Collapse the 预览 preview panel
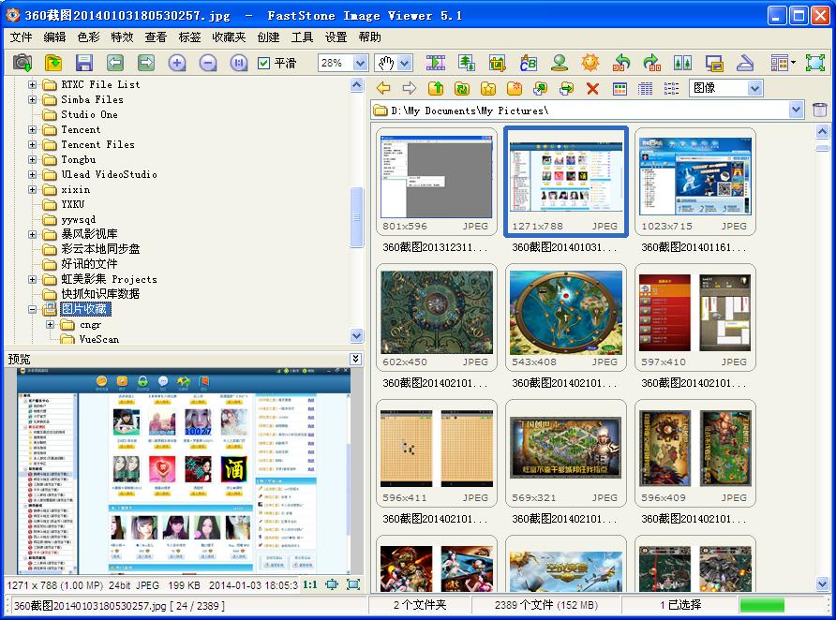 [354, 360]
